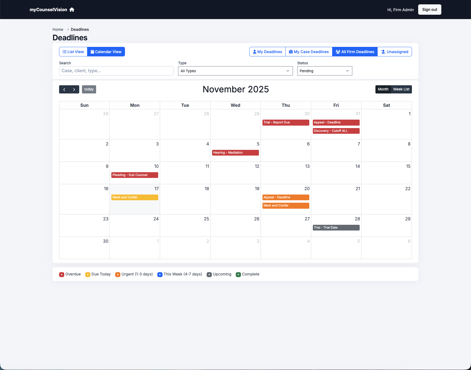Viewport: 471px width, 370px height.
Task: Click the today button
Action: click(89, 89)
